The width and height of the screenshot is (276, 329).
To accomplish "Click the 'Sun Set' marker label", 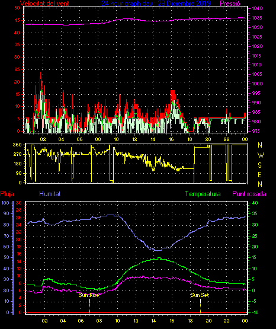I will click(200, 295).
